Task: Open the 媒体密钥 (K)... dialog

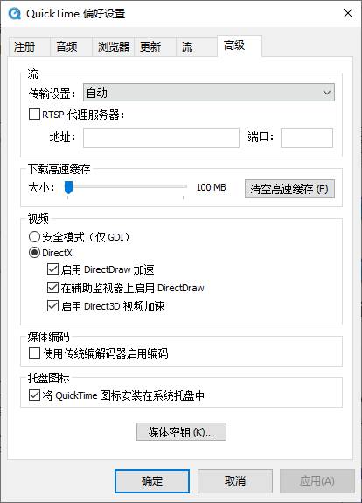Action: [x=181, y=432]
